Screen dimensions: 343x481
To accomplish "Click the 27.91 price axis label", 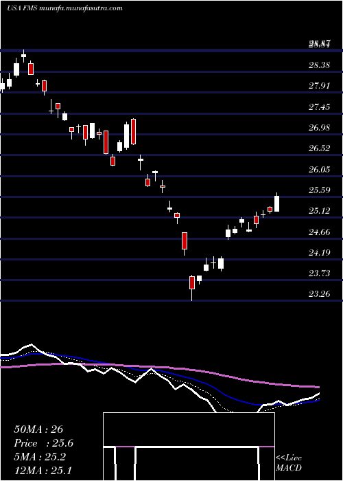I will (x=320, y=86).
